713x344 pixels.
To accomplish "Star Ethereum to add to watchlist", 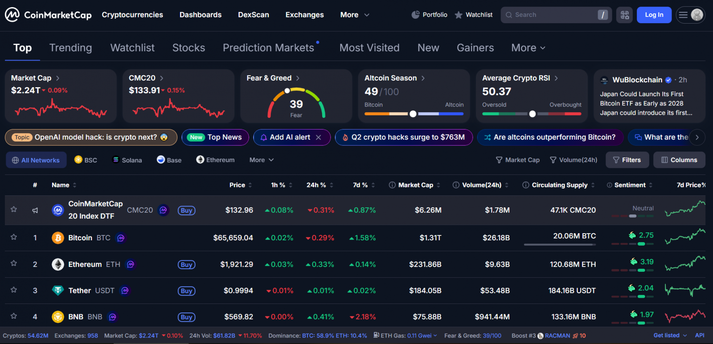I will 14,263.
